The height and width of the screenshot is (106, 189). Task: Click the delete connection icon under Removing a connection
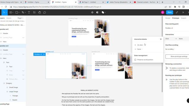(x=167, y=68)
